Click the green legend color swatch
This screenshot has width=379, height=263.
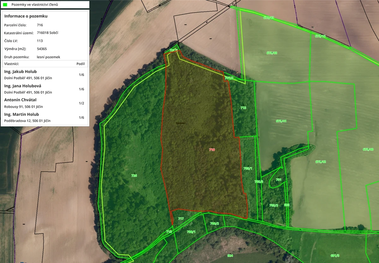point(5,5)
